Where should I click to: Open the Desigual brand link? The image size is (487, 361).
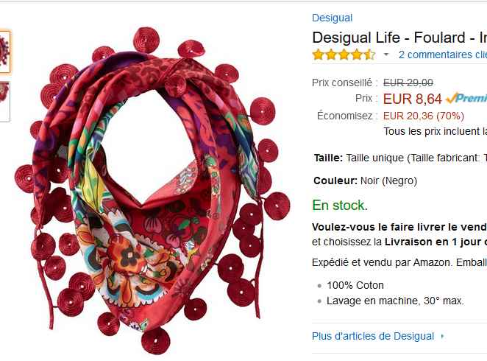pos(332,18)
